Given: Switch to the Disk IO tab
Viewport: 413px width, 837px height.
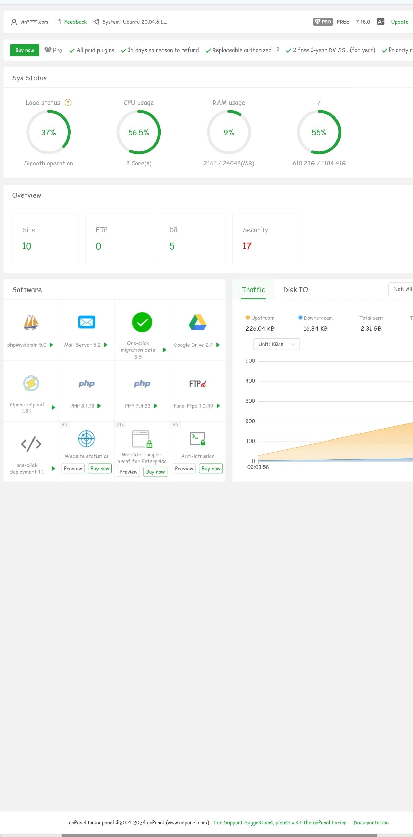Looking at the screenshot, I should (x=296, y=289).
